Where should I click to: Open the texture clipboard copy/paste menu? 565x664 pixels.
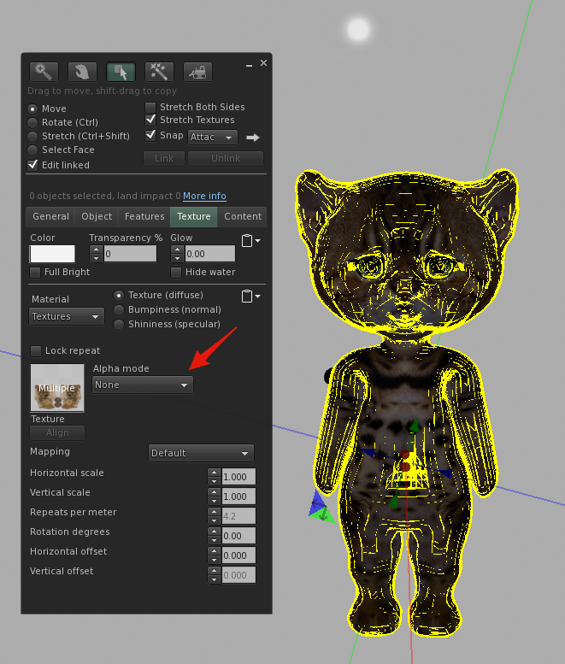250,296
